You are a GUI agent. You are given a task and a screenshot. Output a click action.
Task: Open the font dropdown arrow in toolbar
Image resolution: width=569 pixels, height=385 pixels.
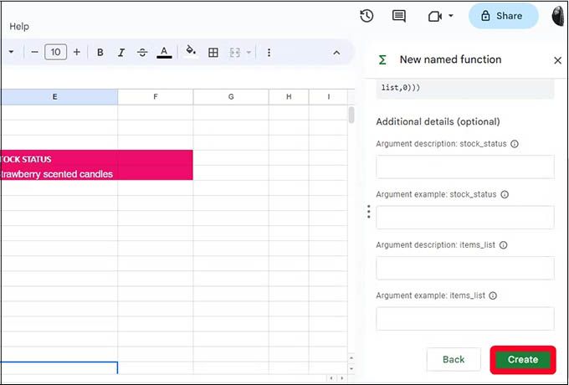11,52
